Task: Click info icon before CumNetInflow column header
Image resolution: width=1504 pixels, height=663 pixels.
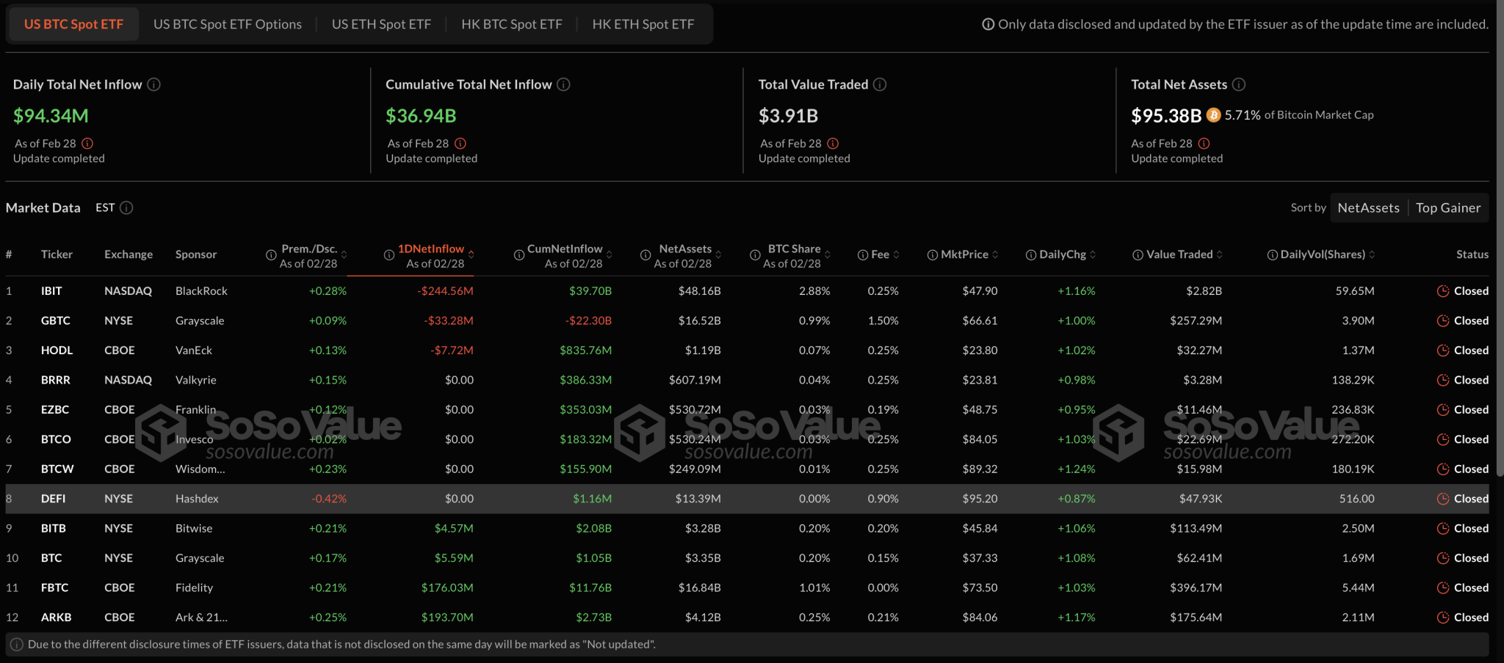Action: point(519,255)
